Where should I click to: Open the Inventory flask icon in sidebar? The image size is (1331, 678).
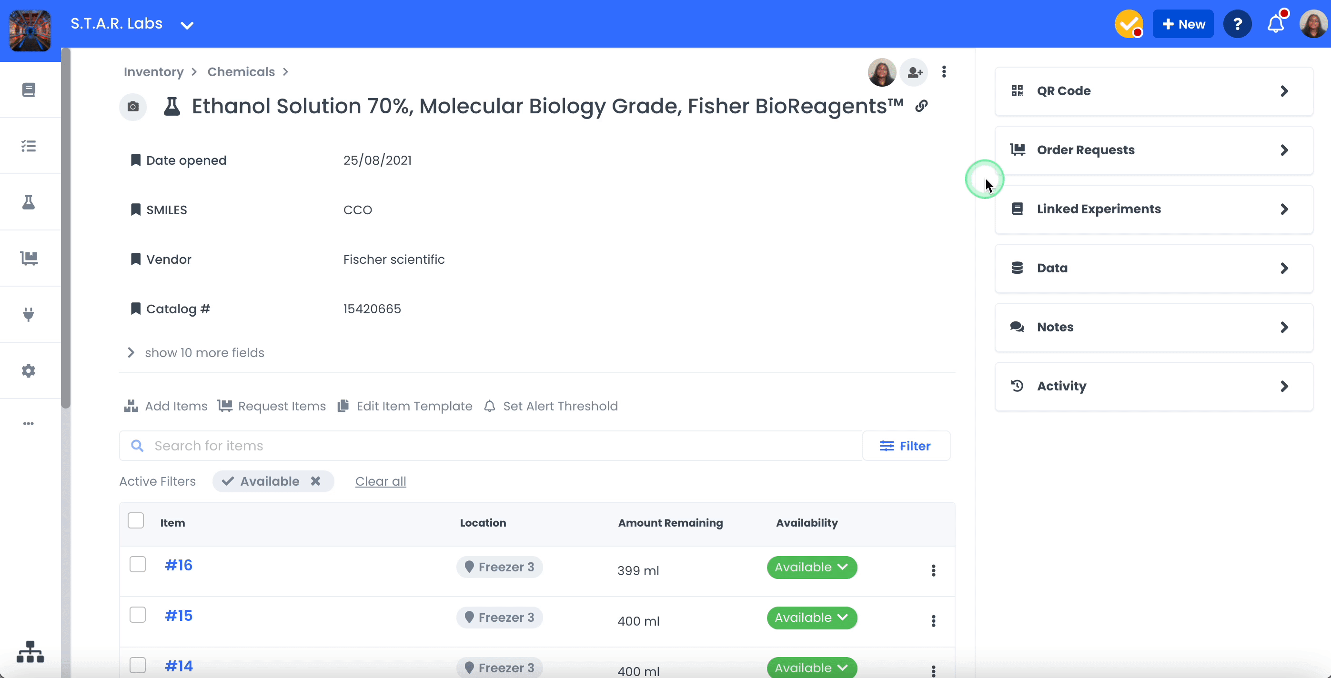(x=29, y=202)
